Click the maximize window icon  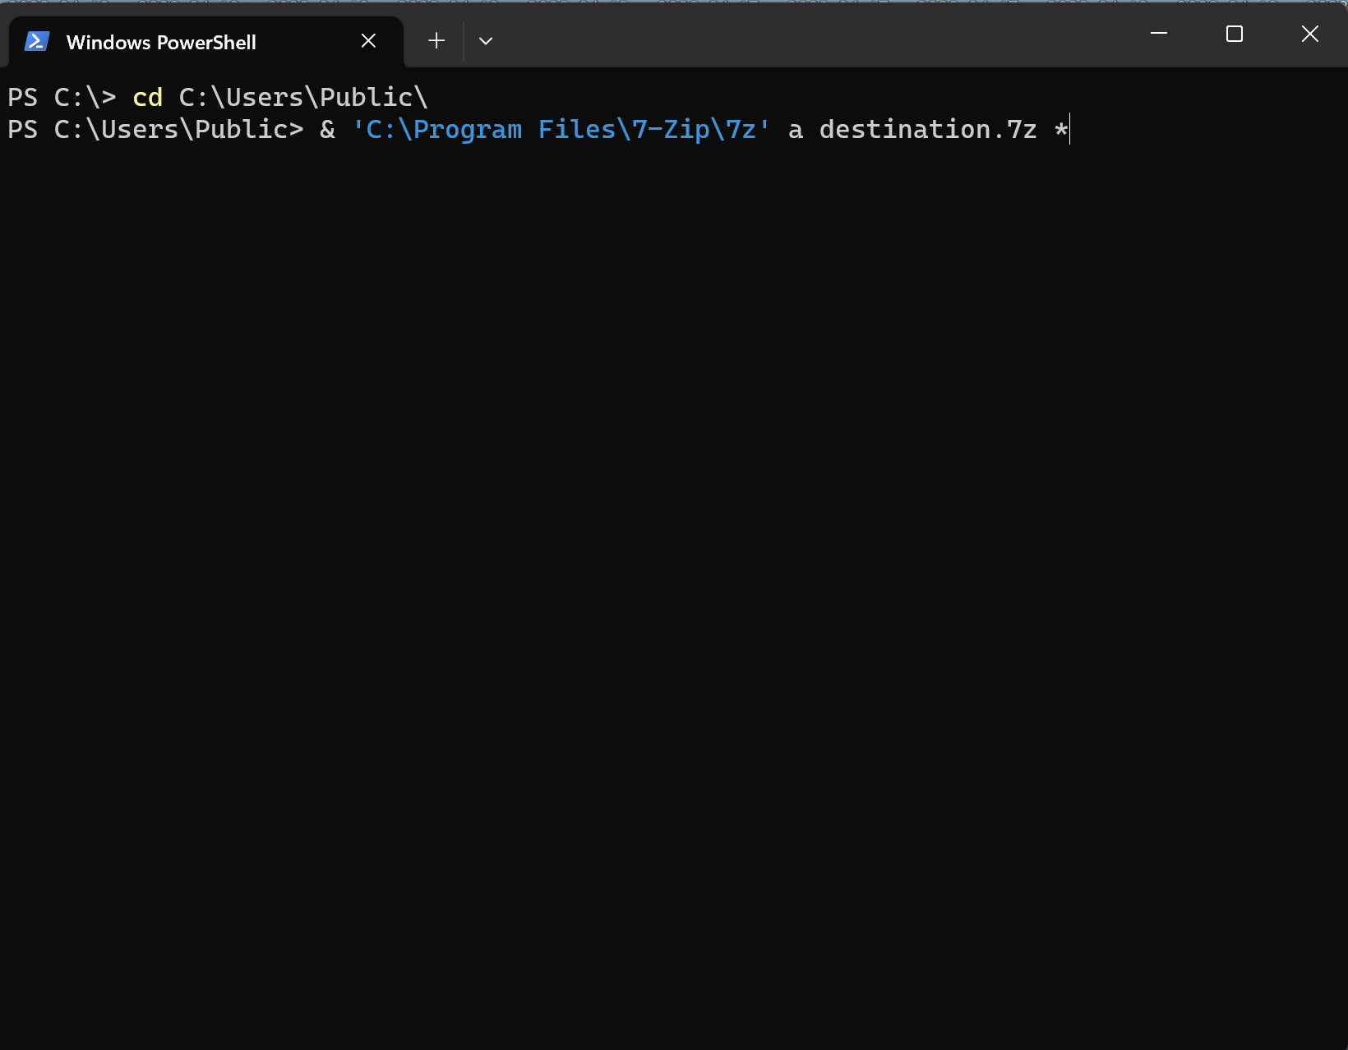tap(1235, 34)
